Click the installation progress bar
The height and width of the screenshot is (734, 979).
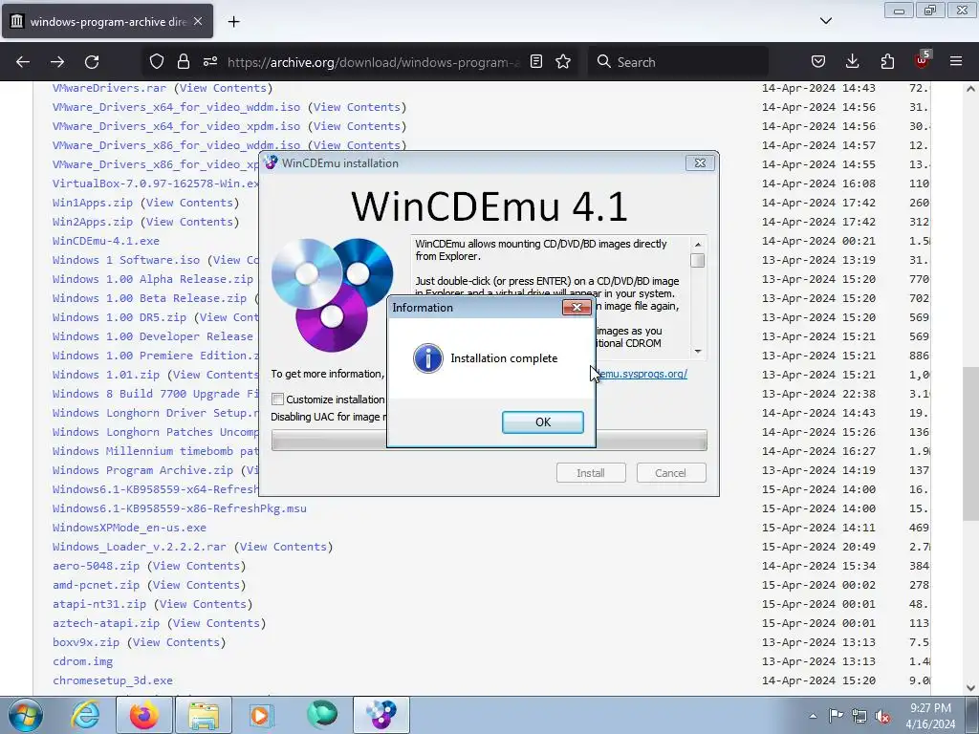[489, 440]
